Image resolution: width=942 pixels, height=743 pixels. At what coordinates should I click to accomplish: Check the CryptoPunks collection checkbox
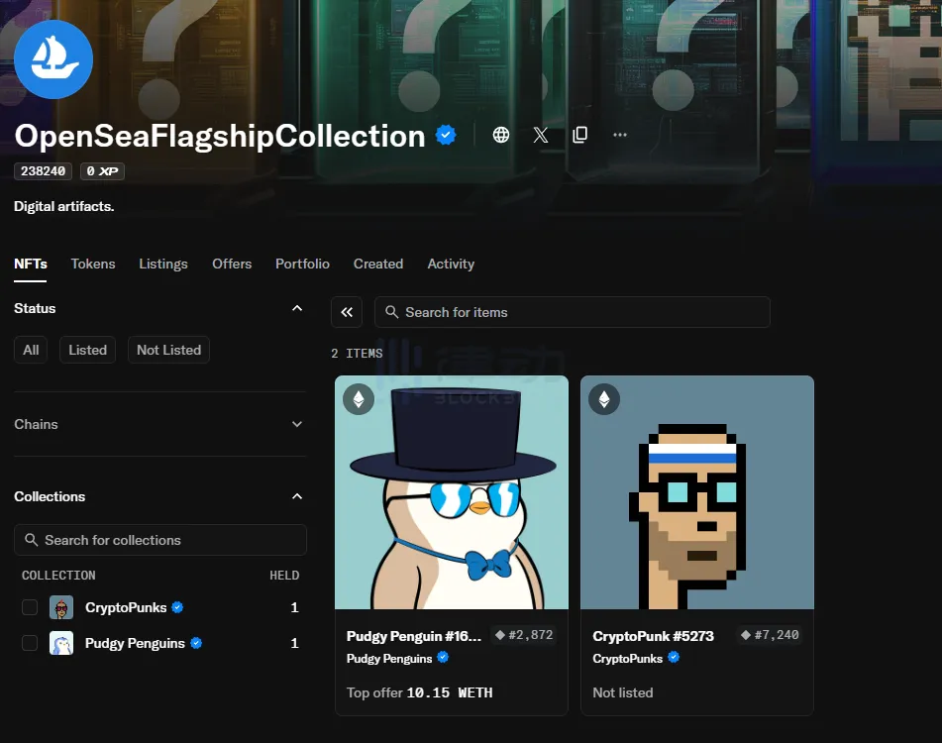click(x=30, y=607)
